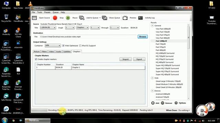Image resolution: width=220 pixels, height=123 pixels.
Task: Select the WO Mic Client desktop icon
Action: 18,32
